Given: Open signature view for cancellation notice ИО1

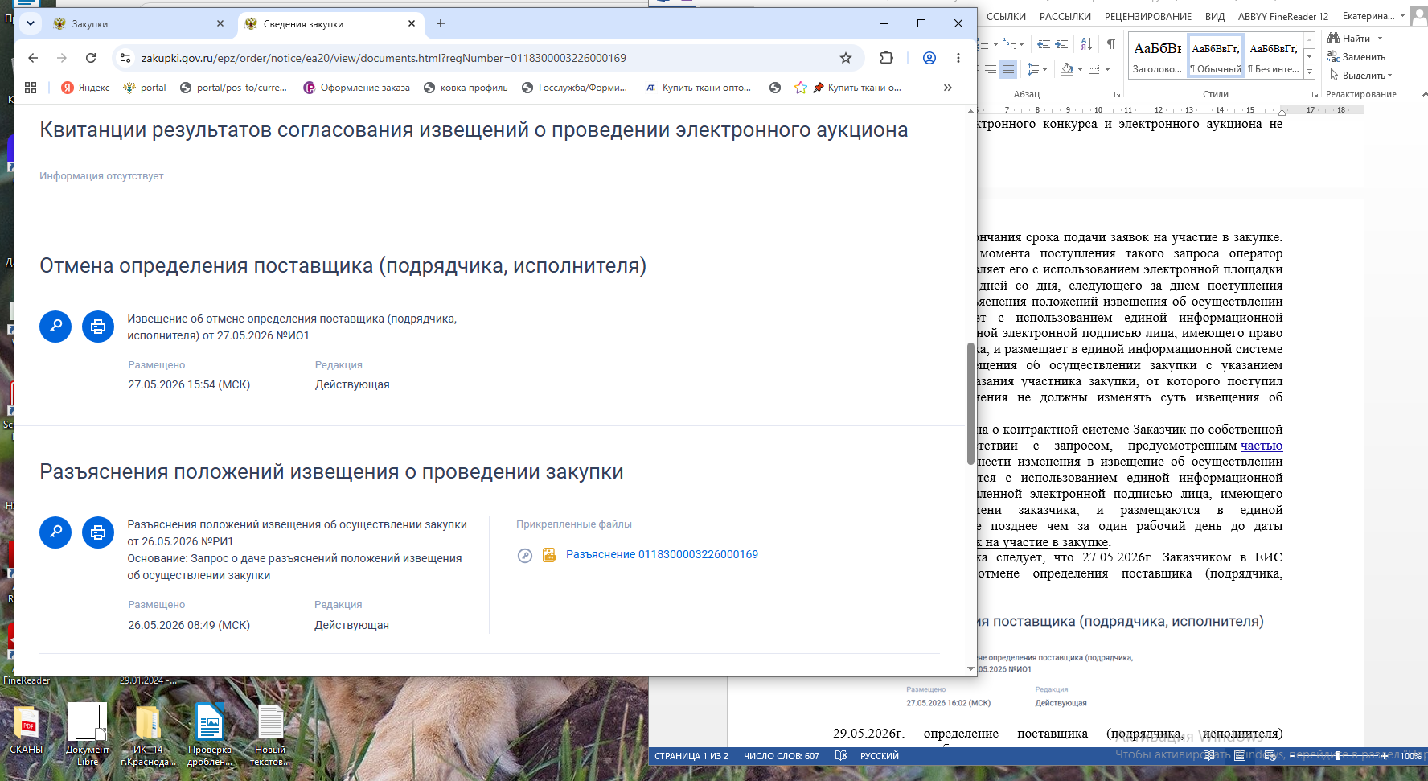Looking at the screenshot, I should coord(55,327).
